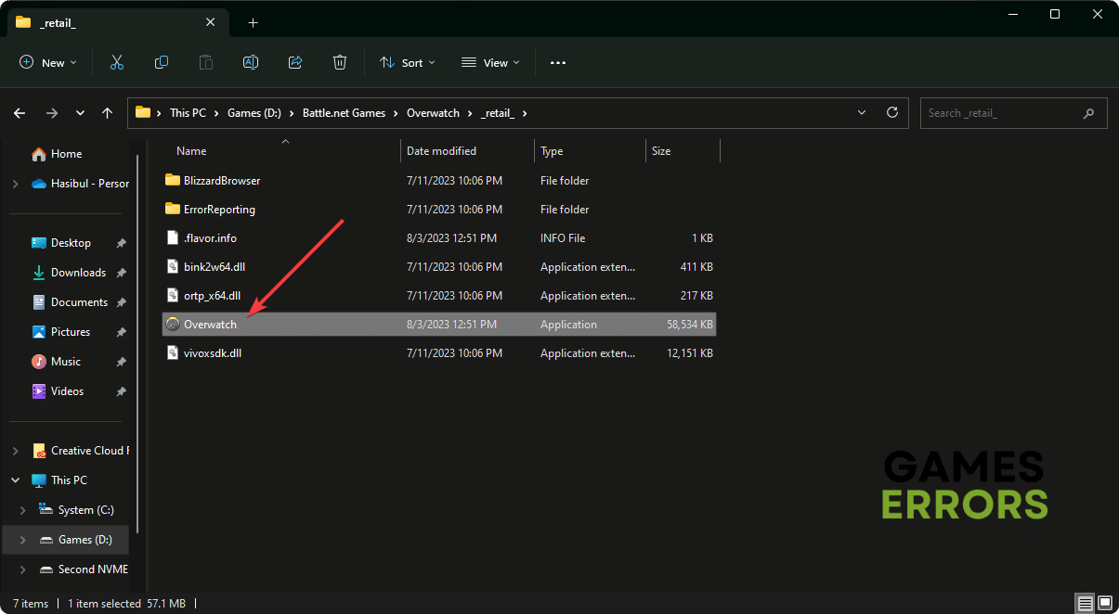1119x614 pixels.
Task: Collapse the This PC tree node
Action: click(x=15, y=480)
